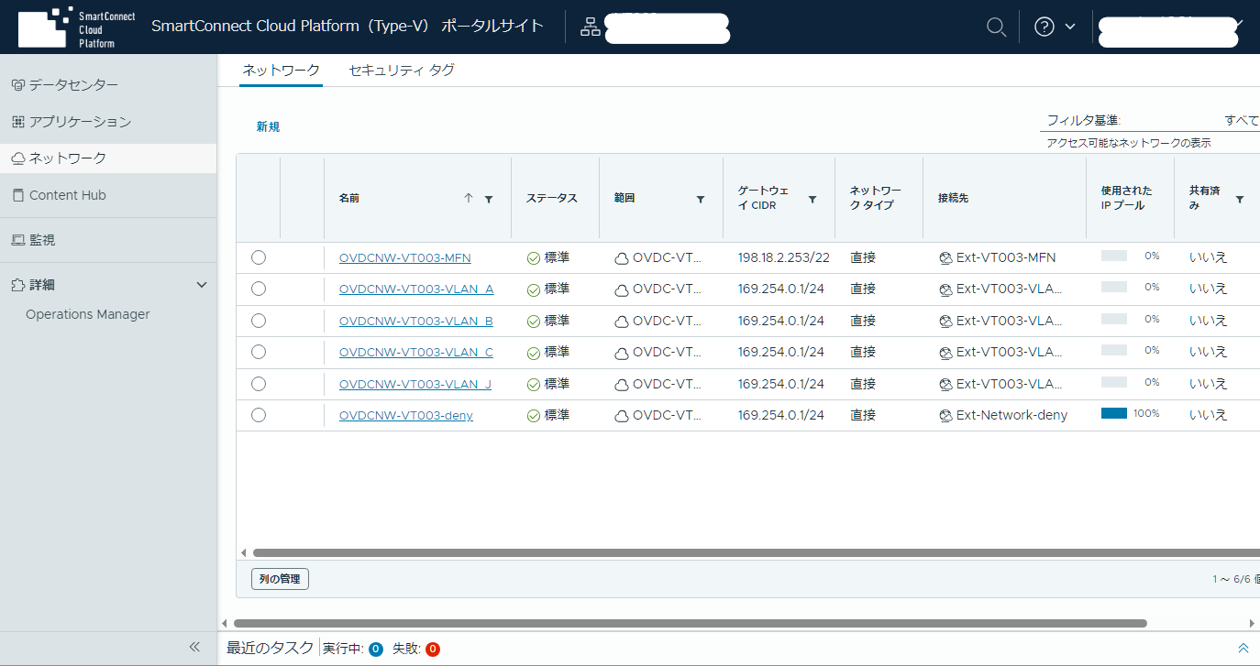Click the name column filter icon

pyautogui.click(x=489, y=199)
